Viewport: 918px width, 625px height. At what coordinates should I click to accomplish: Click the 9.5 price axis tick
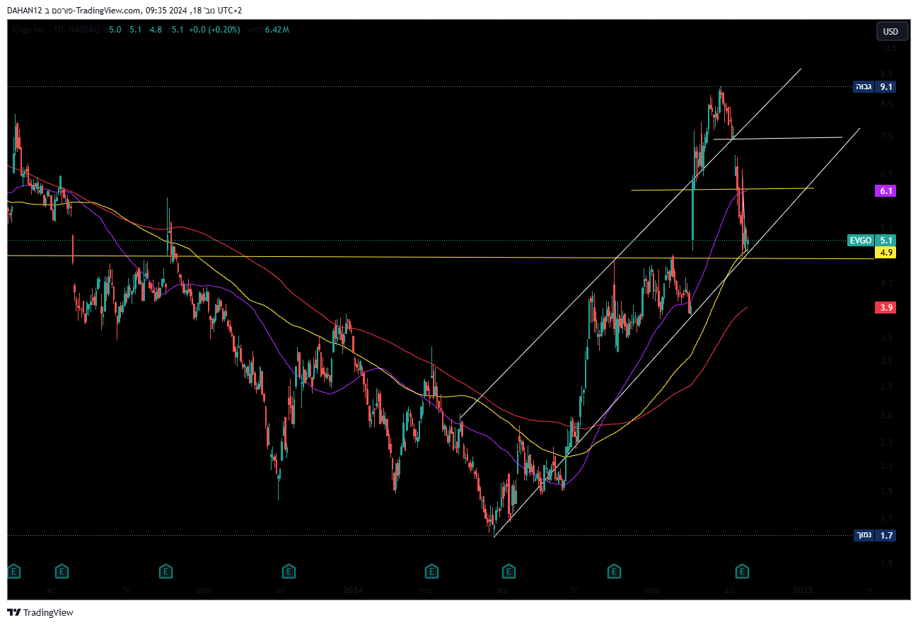tap(887, 74)
